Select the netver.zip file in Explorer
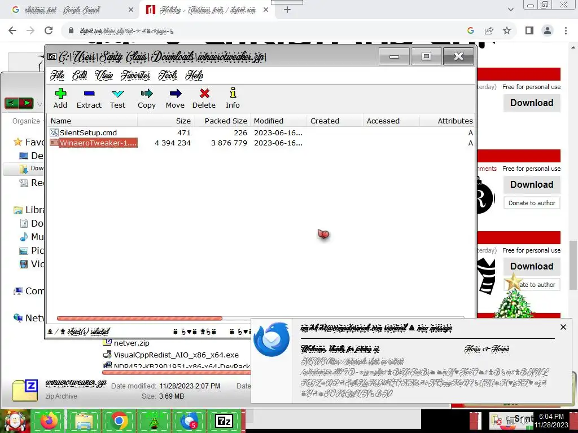 click(x=126, y=343)
